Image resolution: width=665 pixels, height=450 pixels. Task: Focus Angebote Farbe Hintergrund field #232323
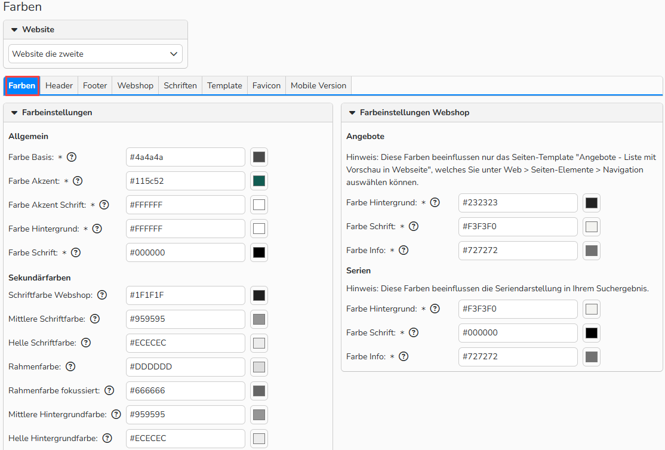[x=518, y=203]
